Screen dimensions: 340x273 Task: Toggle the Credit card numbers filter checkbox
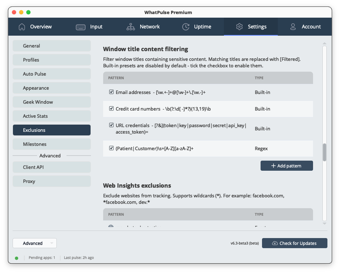pyautogui.click(x=111, y=108)
